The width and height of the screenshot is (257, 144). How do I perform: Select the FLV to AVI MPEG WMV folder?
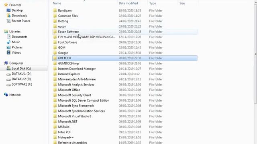point(87,37)
